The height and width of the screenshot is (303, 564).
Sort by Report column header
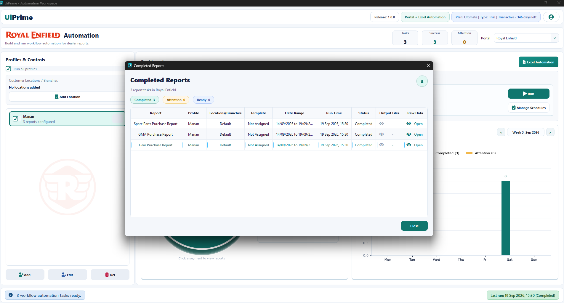coord(156,113)
